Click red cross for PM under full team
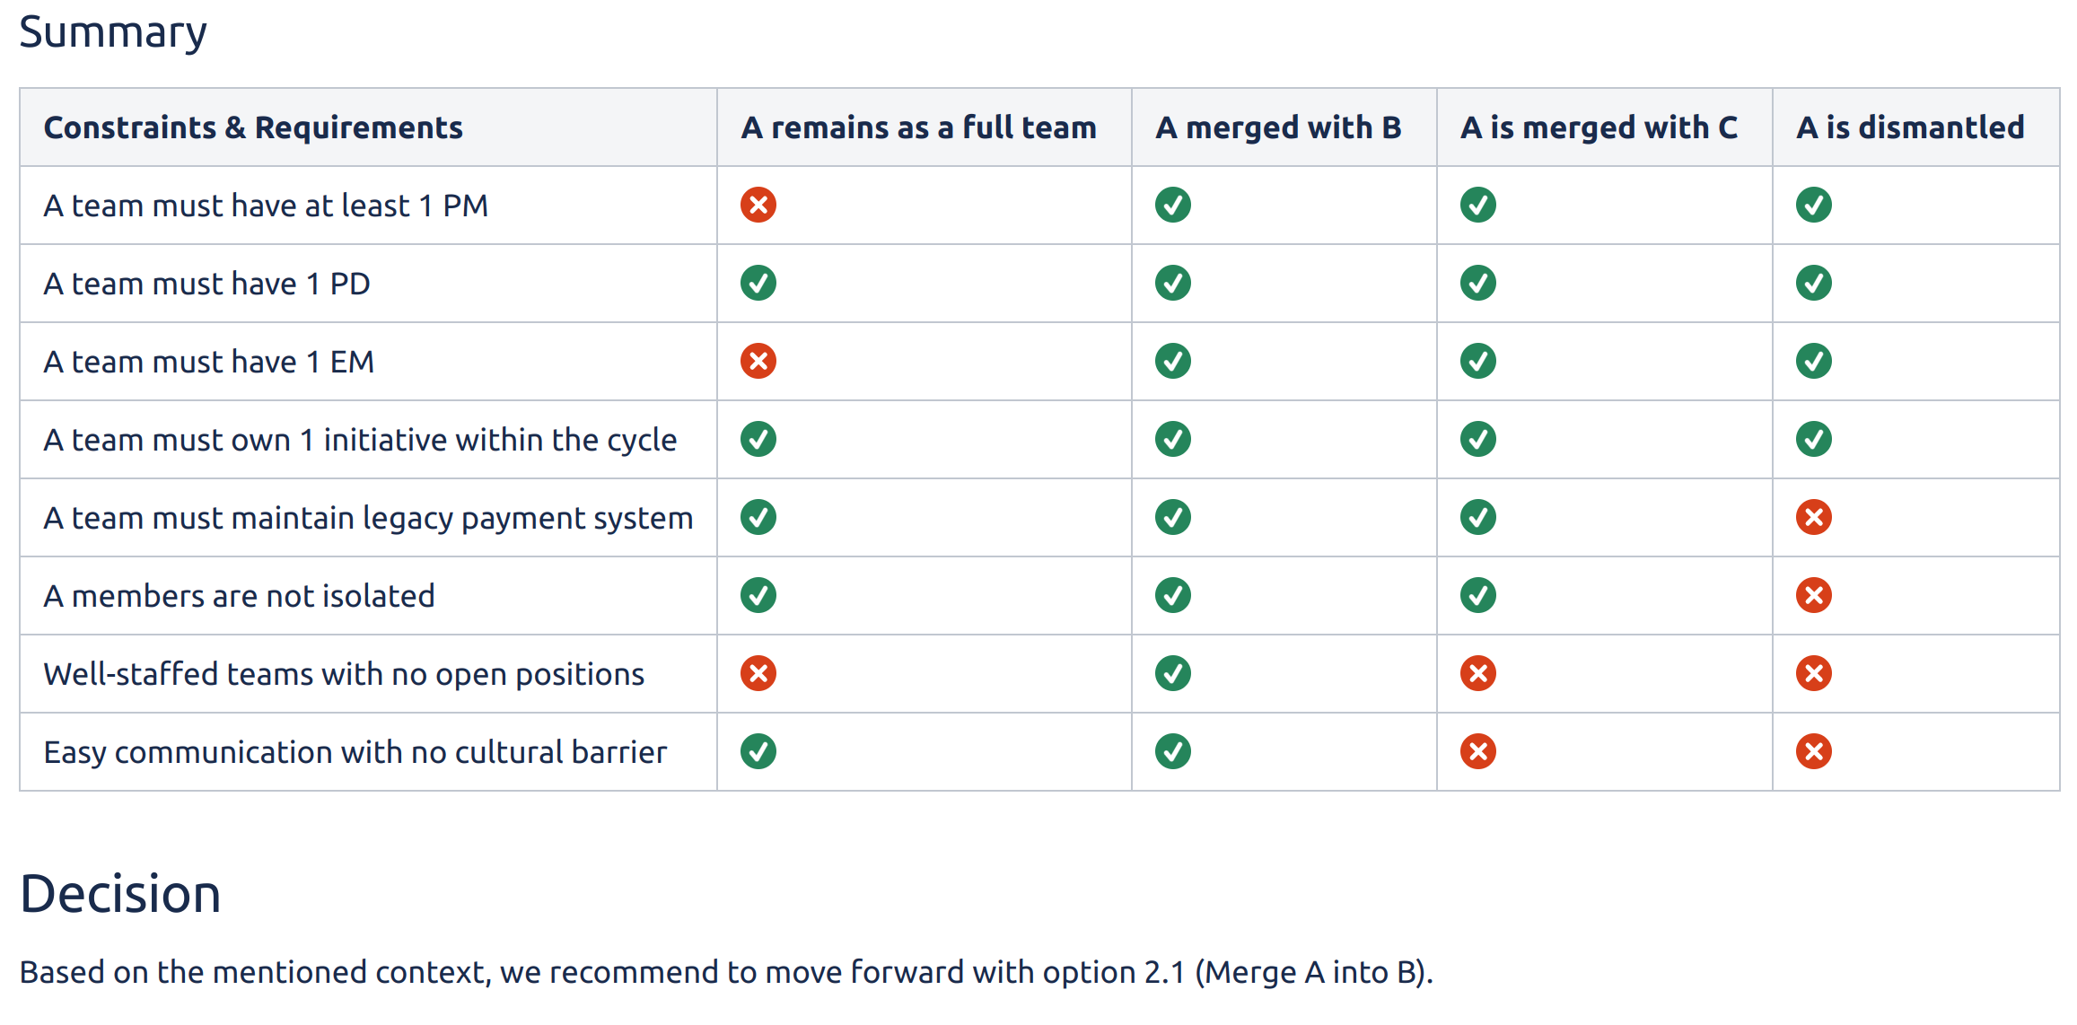This screenshot has width=2077, height=1025. 758,206
